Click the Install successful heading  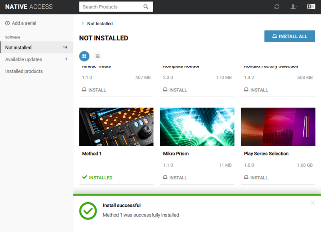point(122,206)
